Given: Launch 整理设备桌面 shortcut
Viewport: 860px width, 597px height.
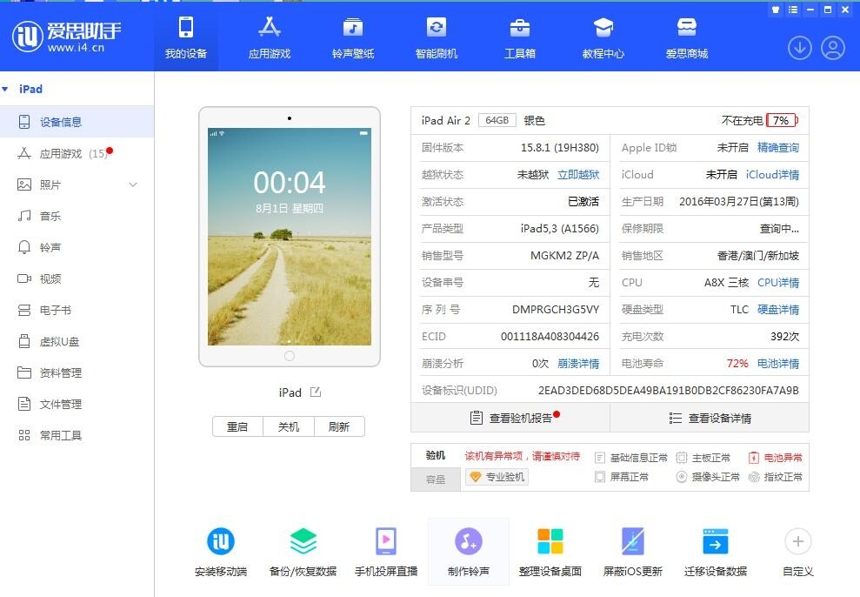Looking at the screenshot, I should [550, 551].
